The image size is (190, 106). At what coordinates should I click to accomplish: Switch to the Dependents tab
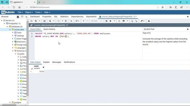[91, 16]
